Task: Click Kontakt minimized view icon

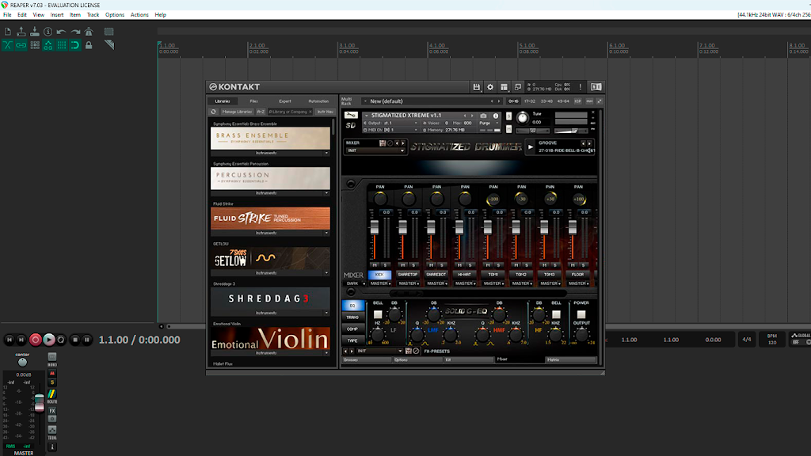Action: point(518,87)
